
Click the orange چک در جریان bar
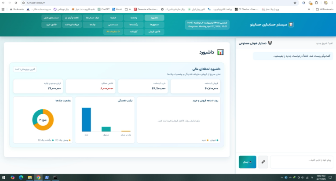click(126, 131)
